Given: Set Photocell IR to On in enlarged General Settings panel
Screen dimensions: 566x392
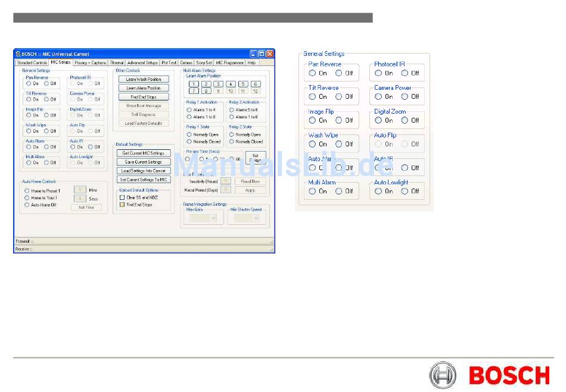Looking at the screenshot, I should 378,73.
